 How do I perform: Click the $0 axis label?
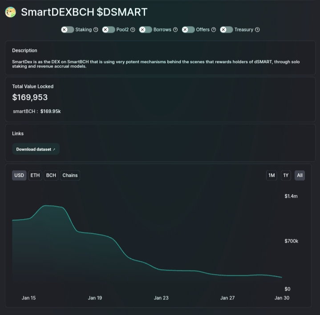pos(288,289)
